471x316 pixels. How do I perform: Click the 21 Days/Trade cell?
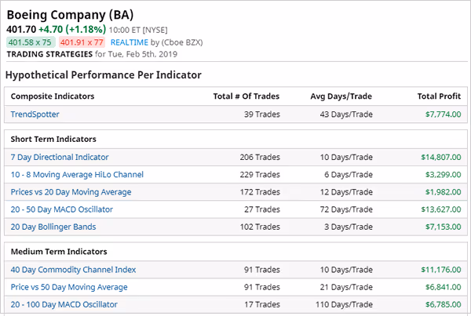(x=346, y=287)
